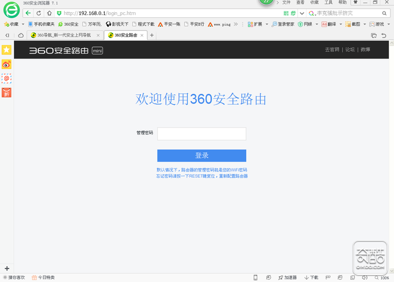Image resolution: width=394 pixels, height=282 pixels.
Task: Open the mail @ sidebar icon
Action: 6,78
